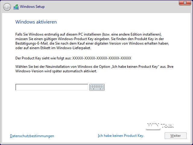The width and height of the screenshot is (193, 145).
Task: Focus the product key input field
Action: tap(52, 87)
